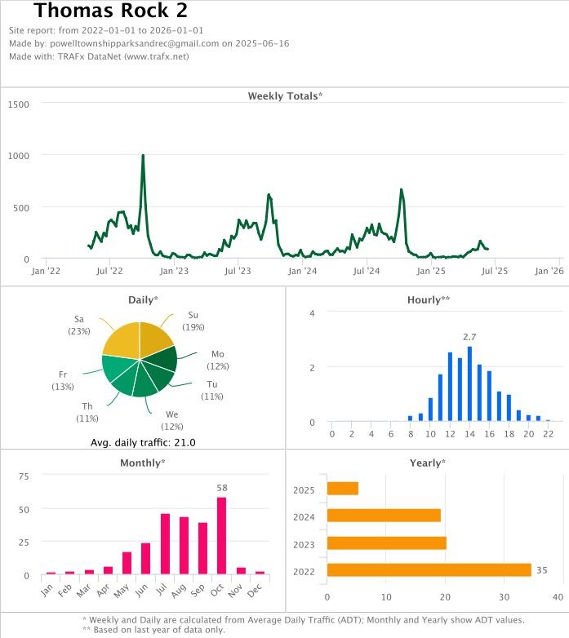This screenshot has height=638, width=569.
Task: Select the July bar in the Monthly chart
Action: [165, 543]
